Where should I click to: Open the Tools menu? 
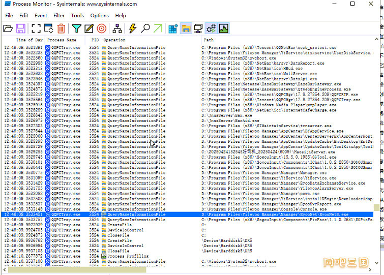[x=77, y=15]
